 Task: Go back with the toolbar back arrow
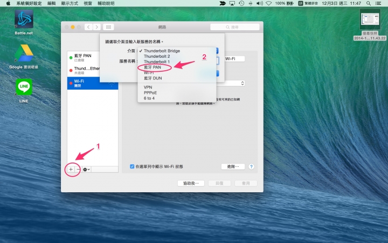(88, 27)
